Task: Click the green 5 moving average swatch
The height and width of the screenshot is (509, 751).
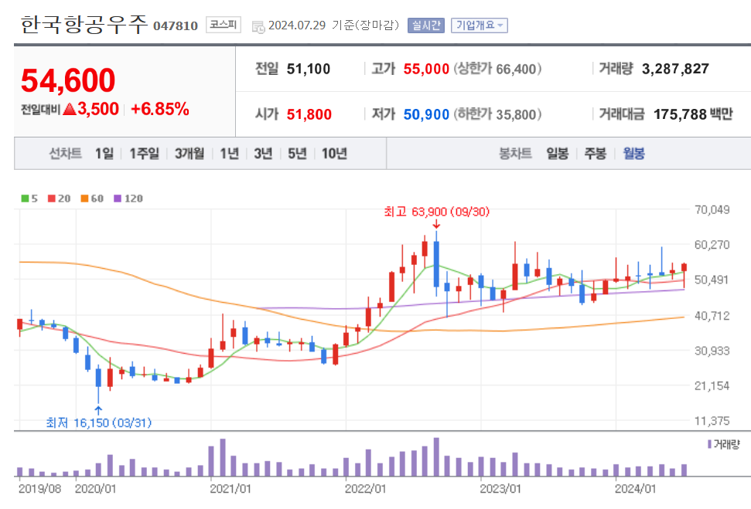Action: 25,199
